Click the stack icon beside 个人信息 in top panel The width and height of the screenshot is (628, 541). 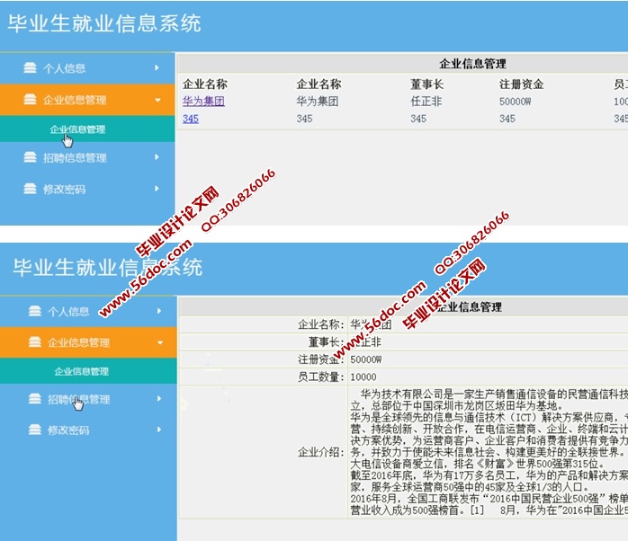pyautogui.click(x=30, y=67)
